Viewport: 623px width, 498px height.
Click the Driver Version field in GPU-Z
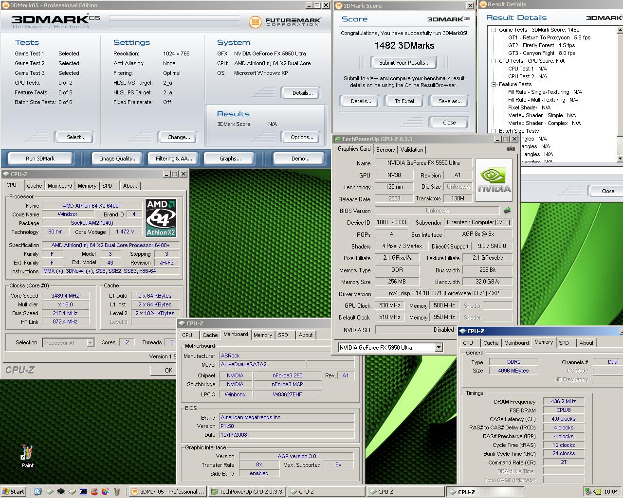[443, 294]
